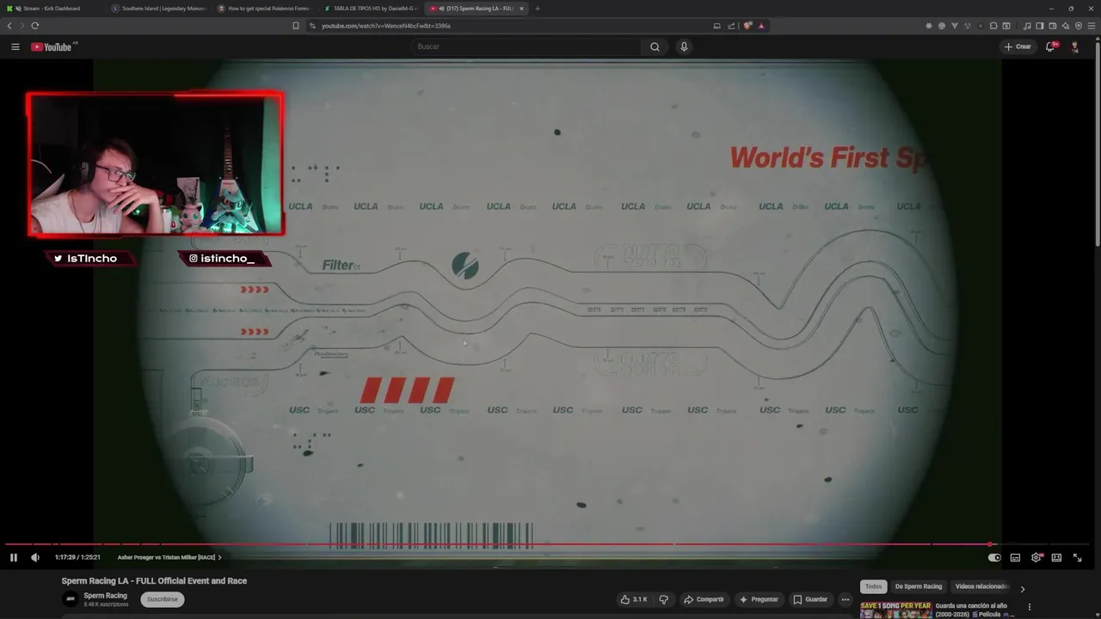The image size is (1101, 619).
Task: Open the YouTube hamburger guide menu
Action: pyautogui.click(x=15, y=46)
